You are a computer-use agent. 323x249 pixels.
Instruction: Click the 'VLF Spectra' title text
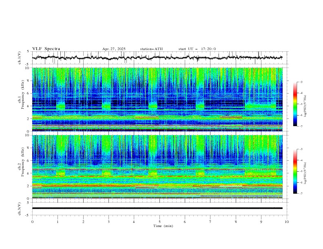click(x=46, y=49)
